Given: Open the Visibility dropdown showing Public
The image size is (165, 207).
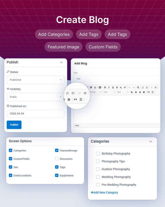Looking at the screenshot, I should pyautogui.click(x=35, y=97).
